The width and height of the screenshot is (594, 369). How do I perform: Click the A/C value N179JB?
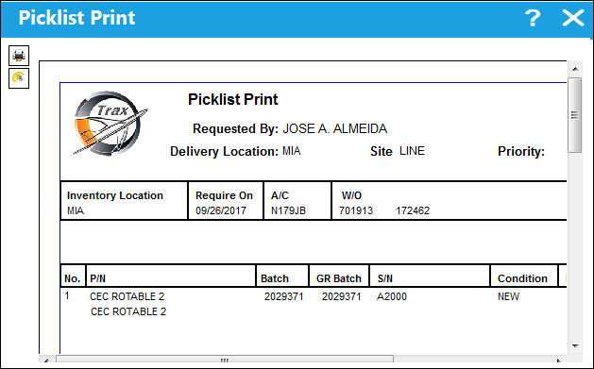(288, 210)
